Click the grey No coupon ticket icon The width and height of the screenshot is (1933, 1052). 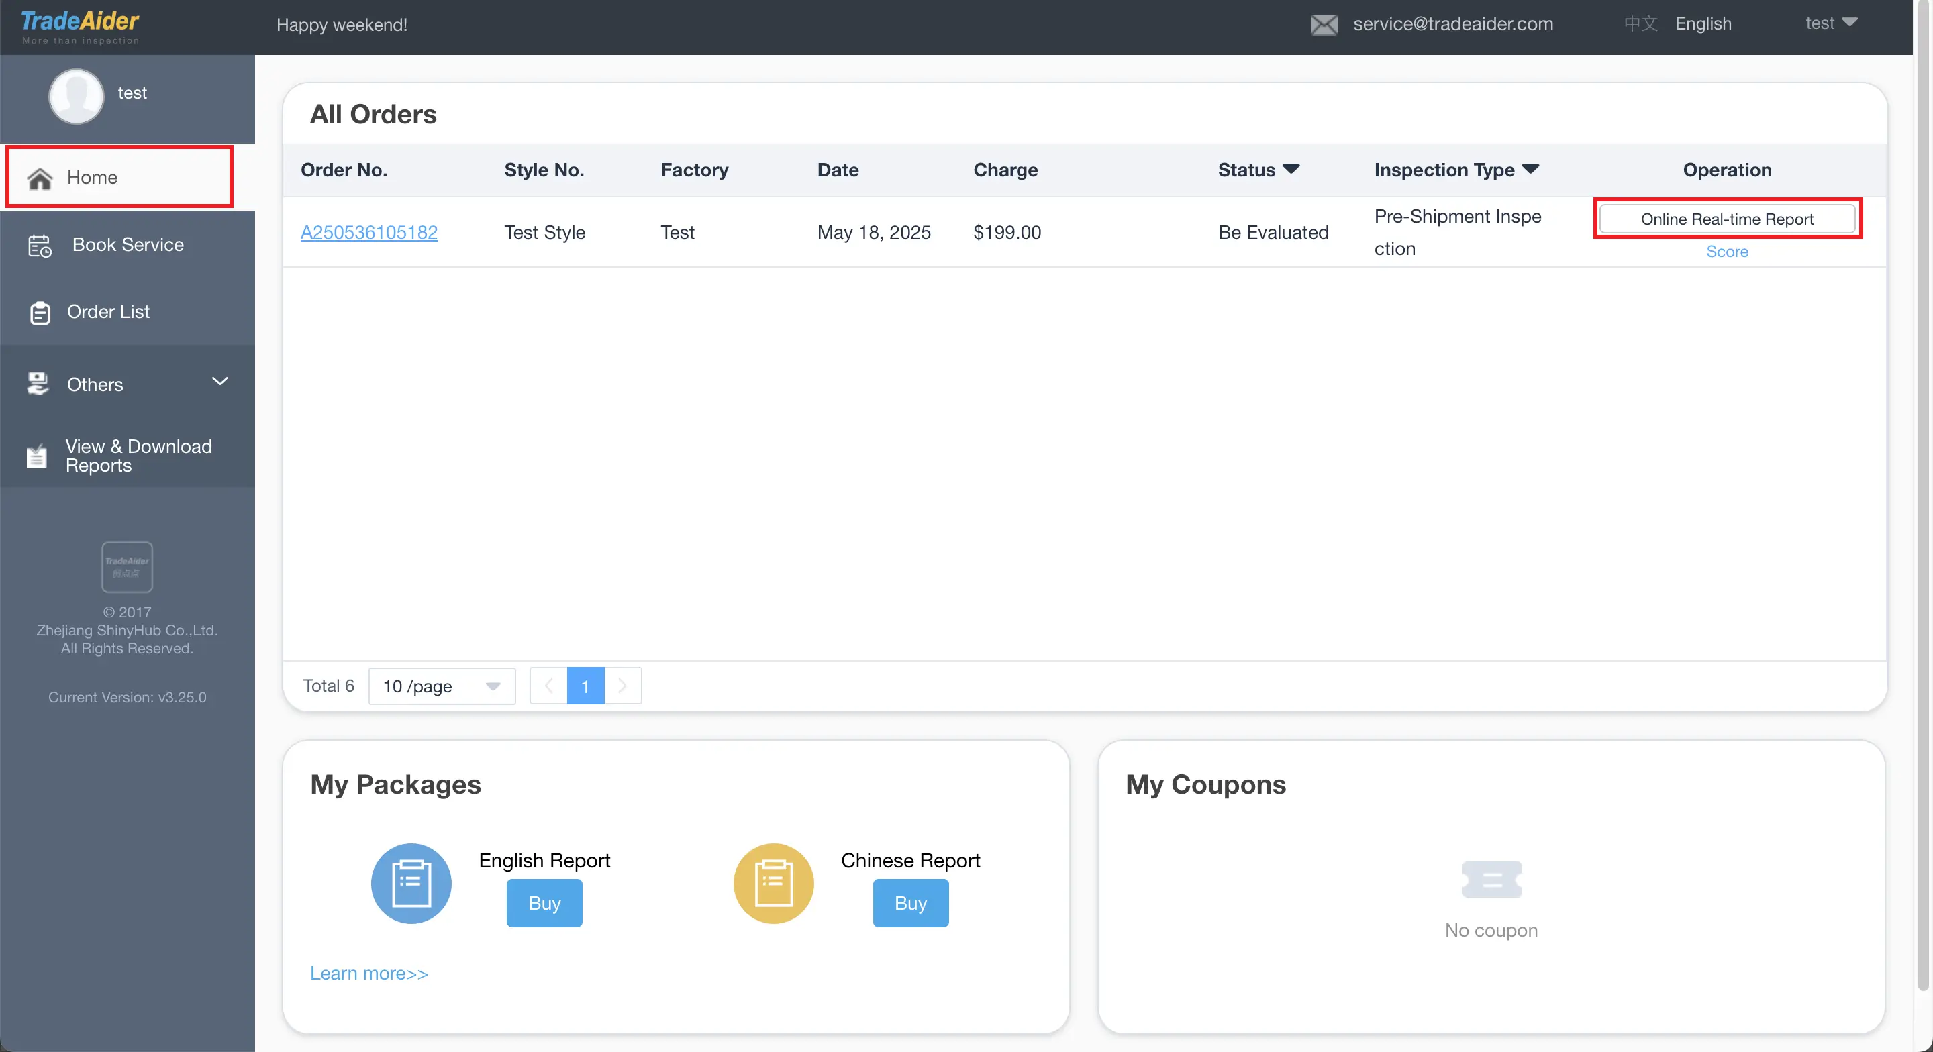[1492, 880]
